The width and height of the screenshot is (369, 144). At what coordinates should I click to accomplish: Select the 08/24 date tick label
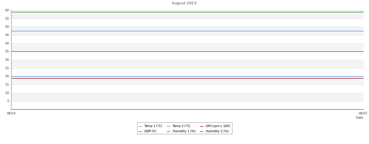click(11, 113)
